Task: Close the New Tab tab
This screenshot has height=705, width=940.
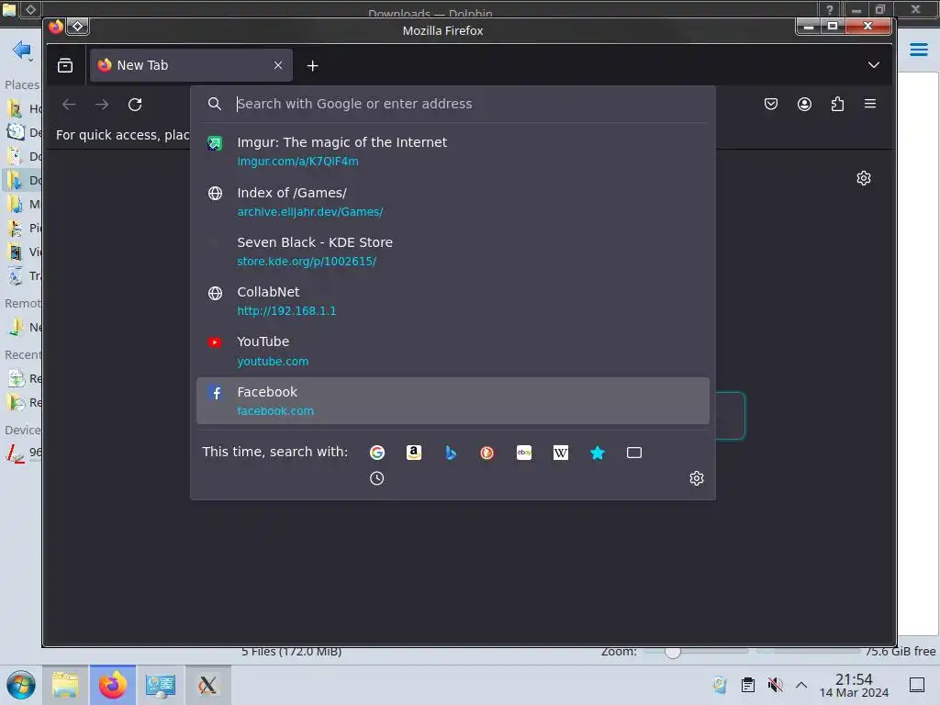Action: pos(278,65)
